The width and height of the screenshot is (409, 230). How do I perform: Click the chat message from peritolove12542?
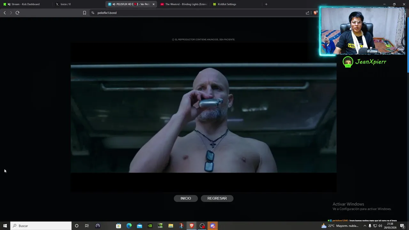(362, 220)
